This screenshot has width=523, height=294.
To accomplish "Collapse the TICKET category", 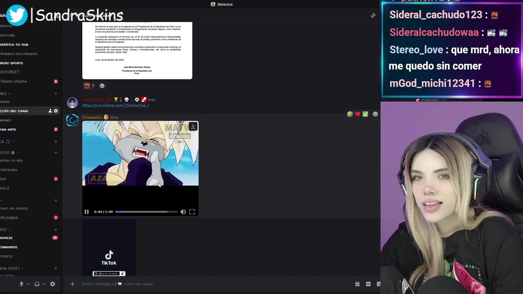I will [12, 268].
